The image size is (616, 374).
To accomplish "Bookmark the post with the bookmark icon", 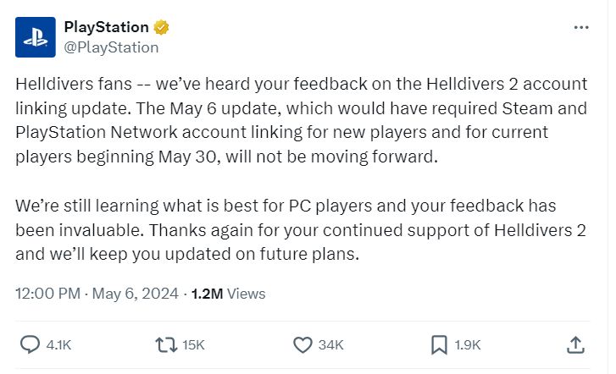I will pos(439,344).
